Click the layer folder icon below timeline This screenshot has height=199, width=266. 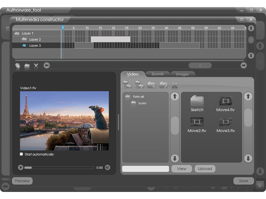[27, 66]
